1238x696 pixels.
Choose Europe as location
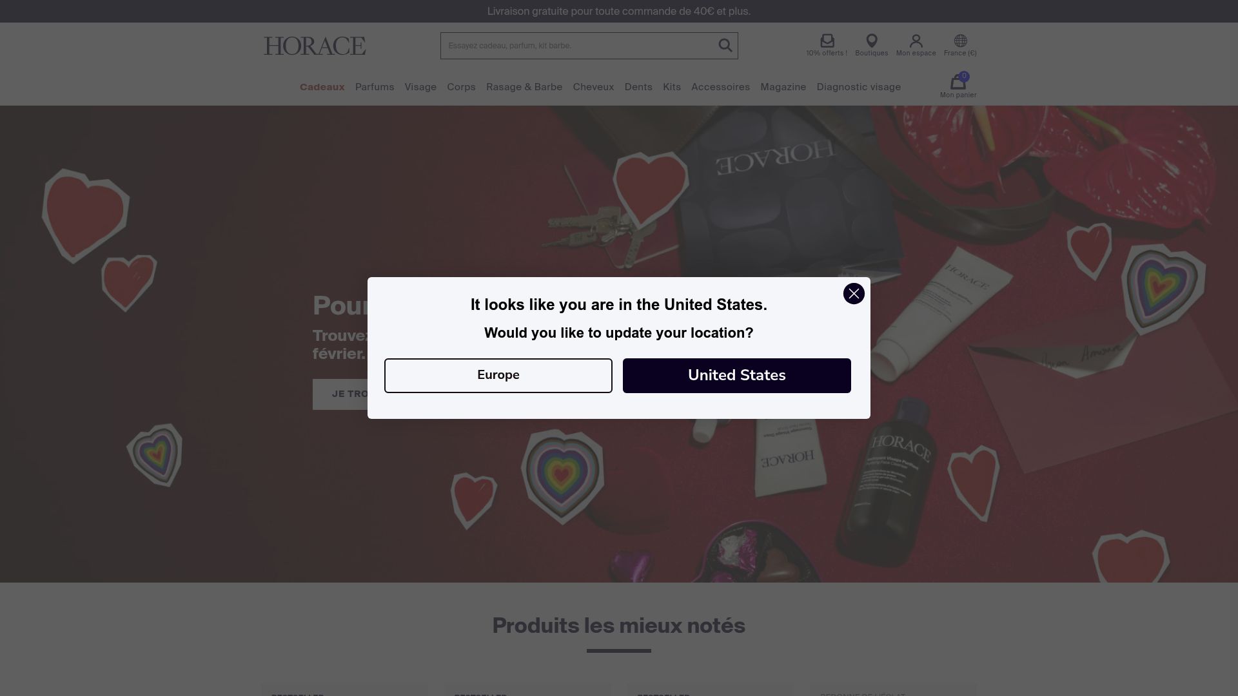click(498, 376)
